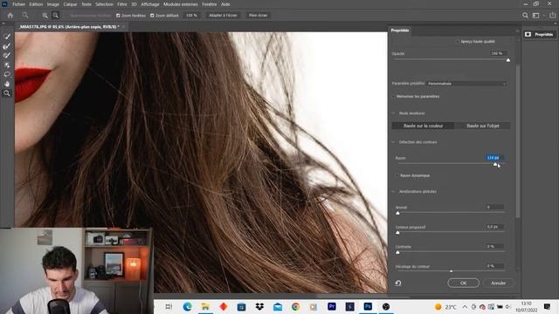Enable Mémoriser les paramètres checkbox
This screenshot has height=314, width=559.
(x=394, y=97)
